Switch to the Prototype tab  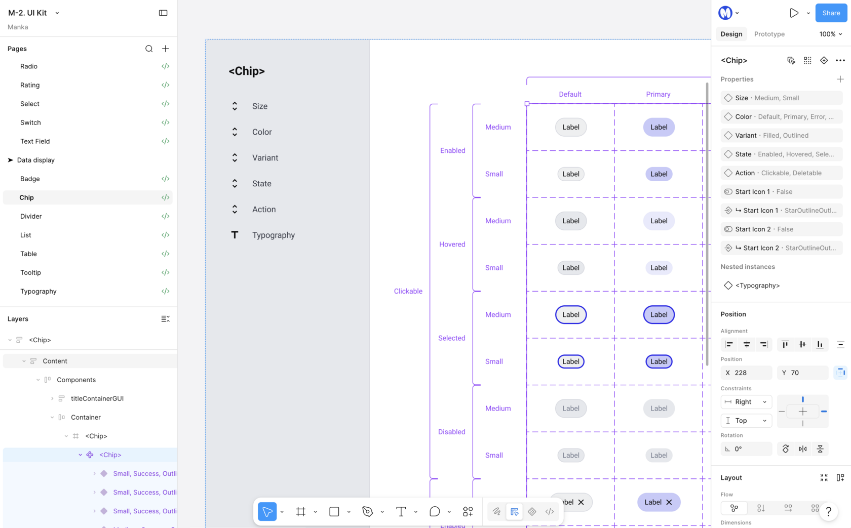pos(769,34)
